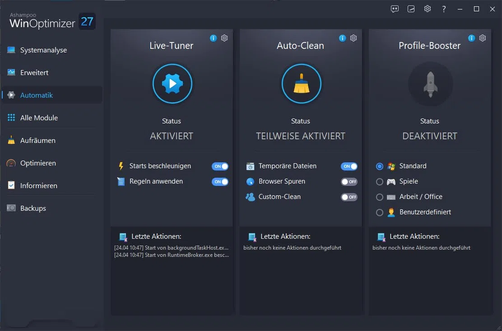Click the skin/theme icon in title bar
The height and width of the screenshot is (331, 502).
(x=411, y=9)
